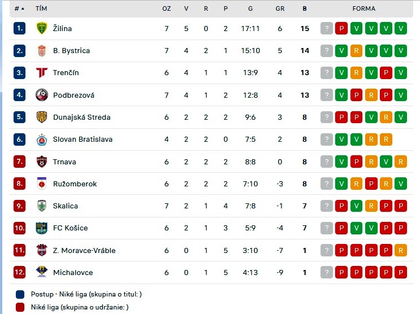Click the FORMA column header
420x314 pixels.
(363, 8)
